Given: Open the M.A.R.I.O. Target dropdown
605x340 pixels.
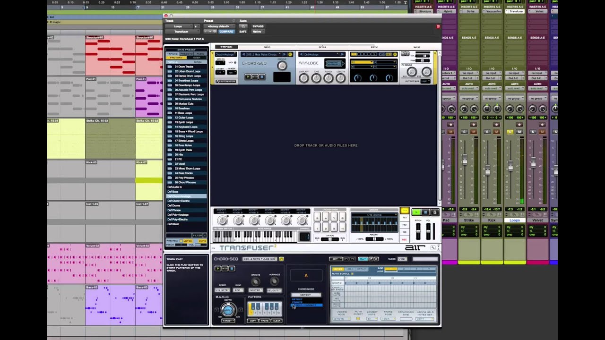Looking at the screenshot, I should (x=227, y=321).
